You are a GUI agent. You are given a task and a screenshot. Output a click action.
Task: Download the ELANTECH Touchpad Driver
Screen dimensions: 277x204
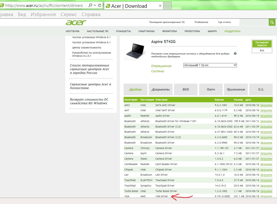pyautogui.click(x=266, y=180)
